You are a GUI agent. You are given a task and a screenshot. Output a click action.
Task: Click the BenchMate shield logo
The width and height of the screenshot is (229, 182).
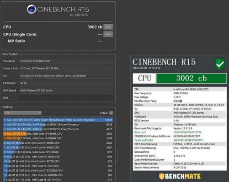point(162,177)
